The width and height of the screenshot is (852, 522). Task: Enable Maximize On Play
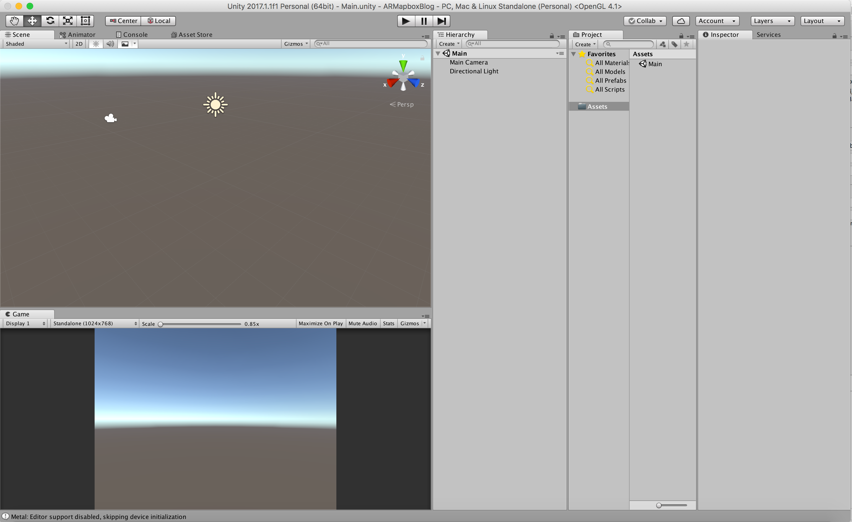[321, 324]
